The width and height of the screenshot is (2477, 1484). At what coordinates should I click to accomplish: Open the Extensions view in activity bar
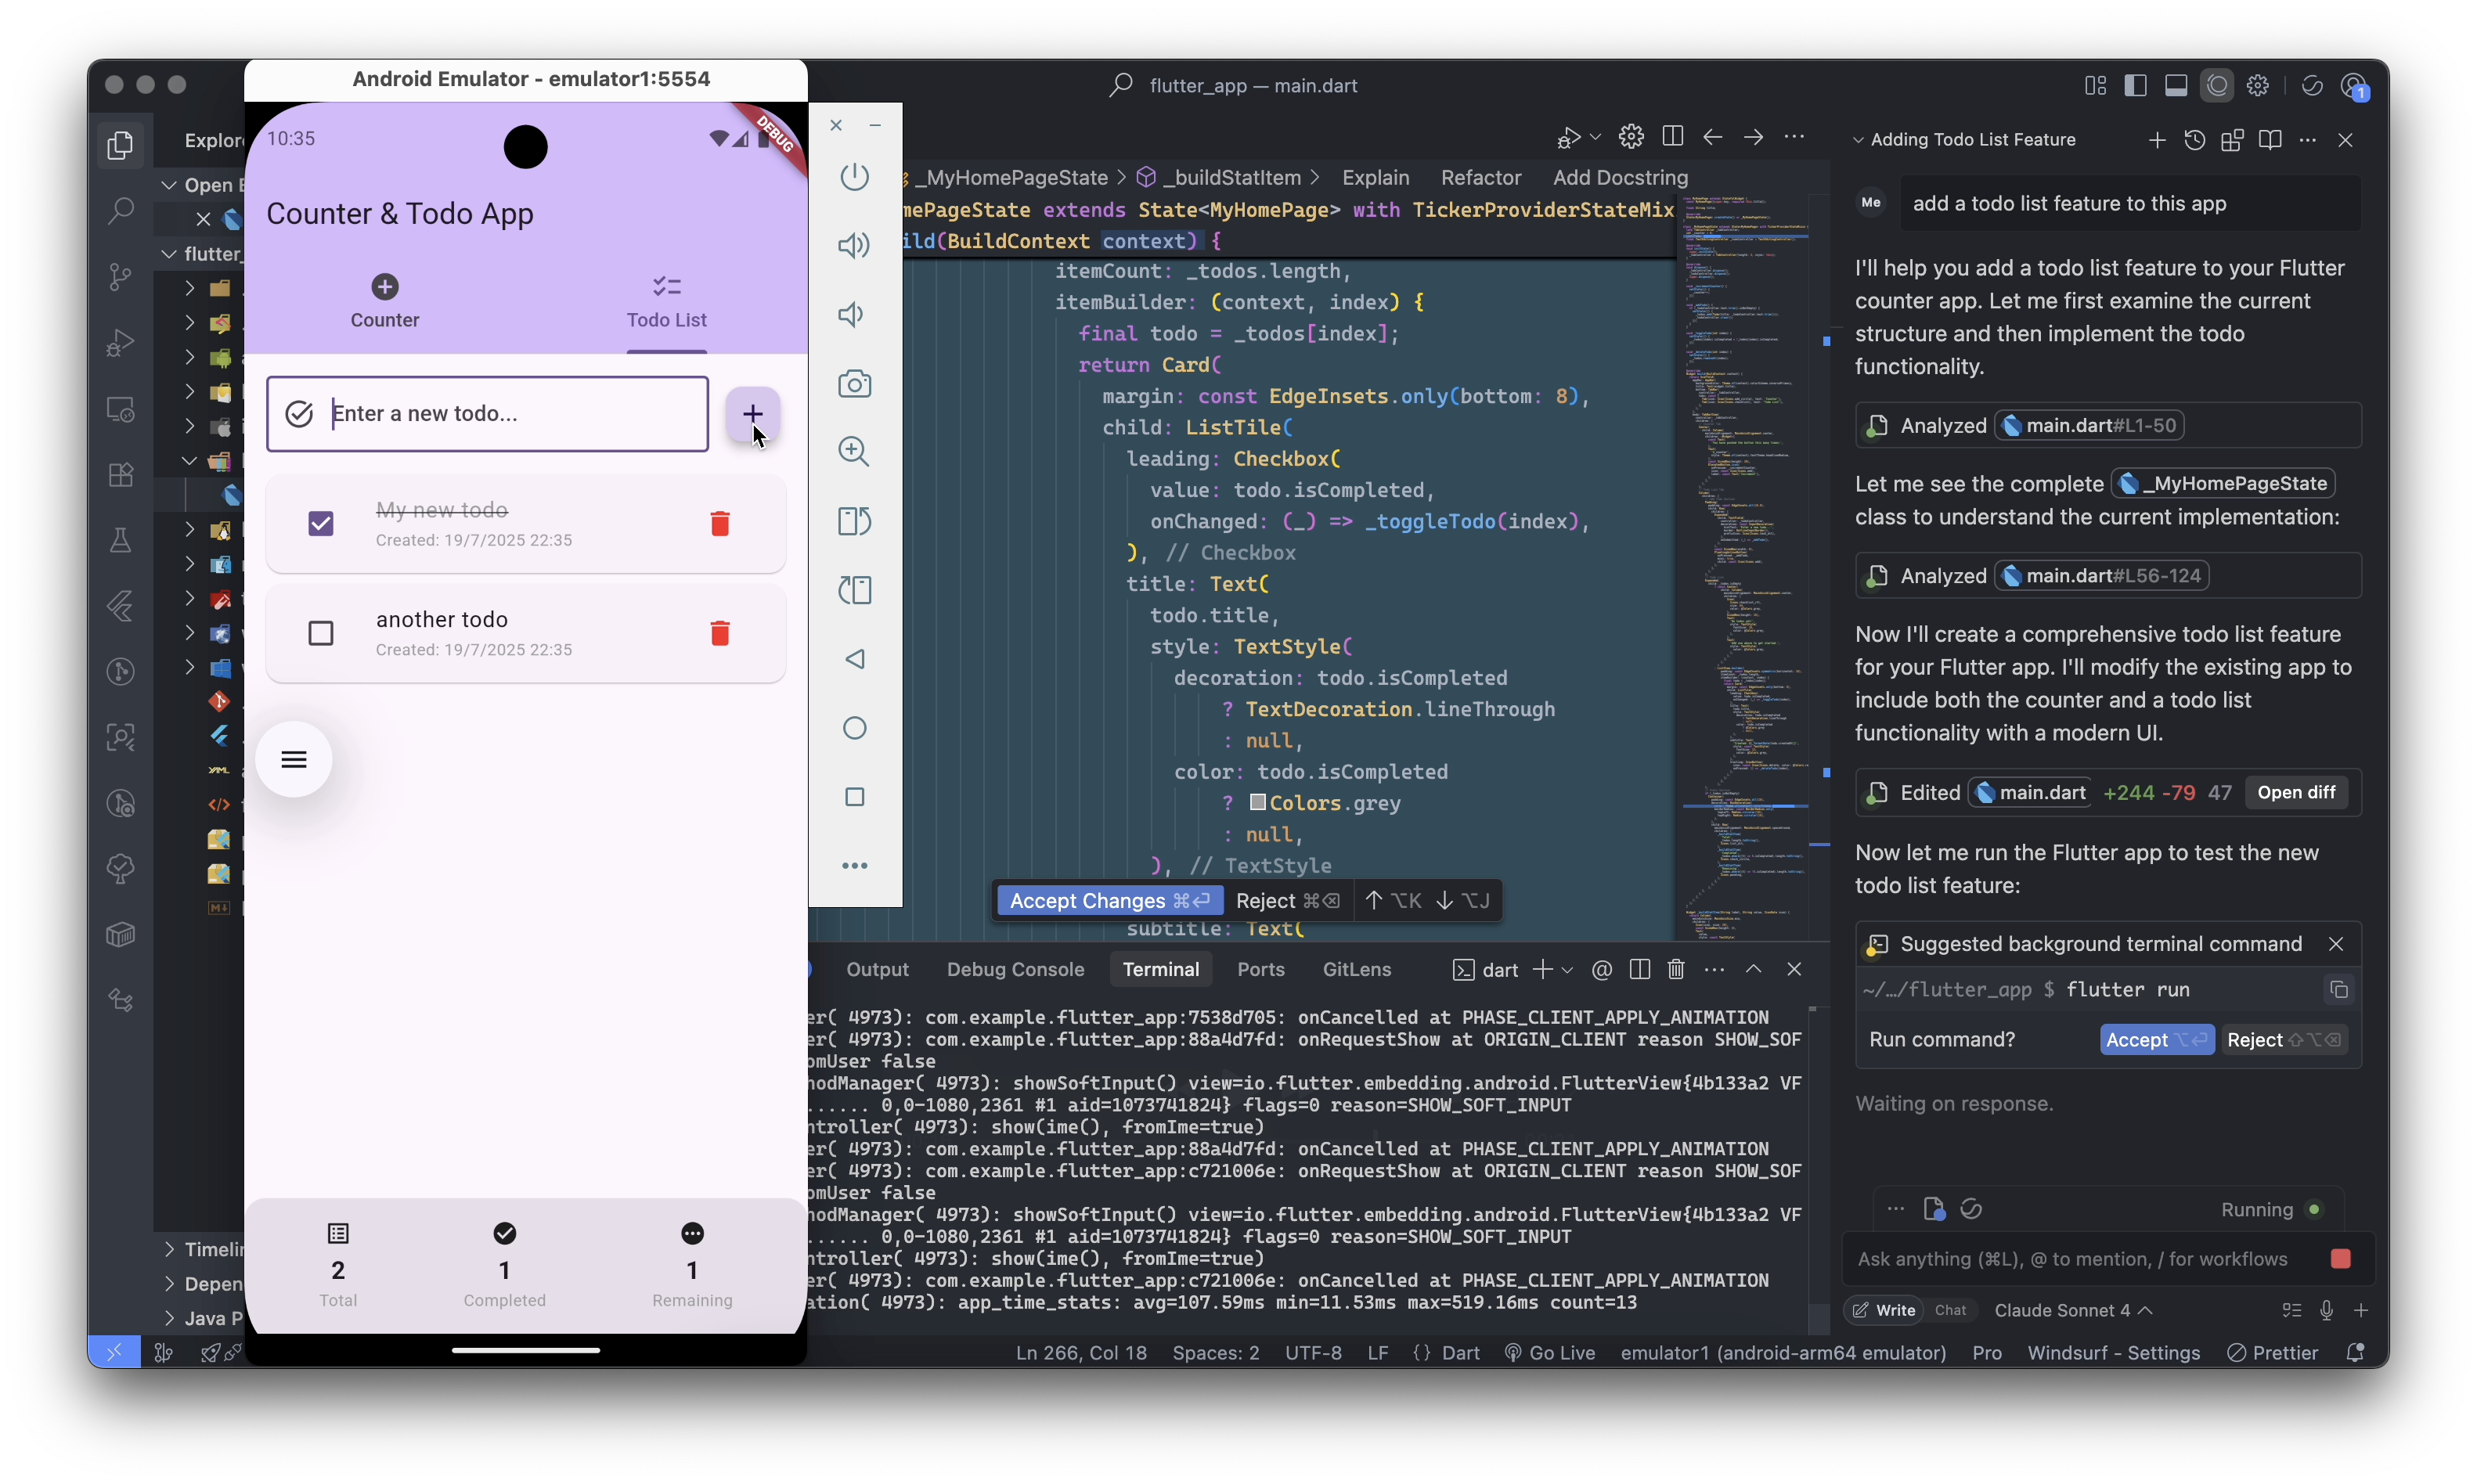click(x=120, y=475)
